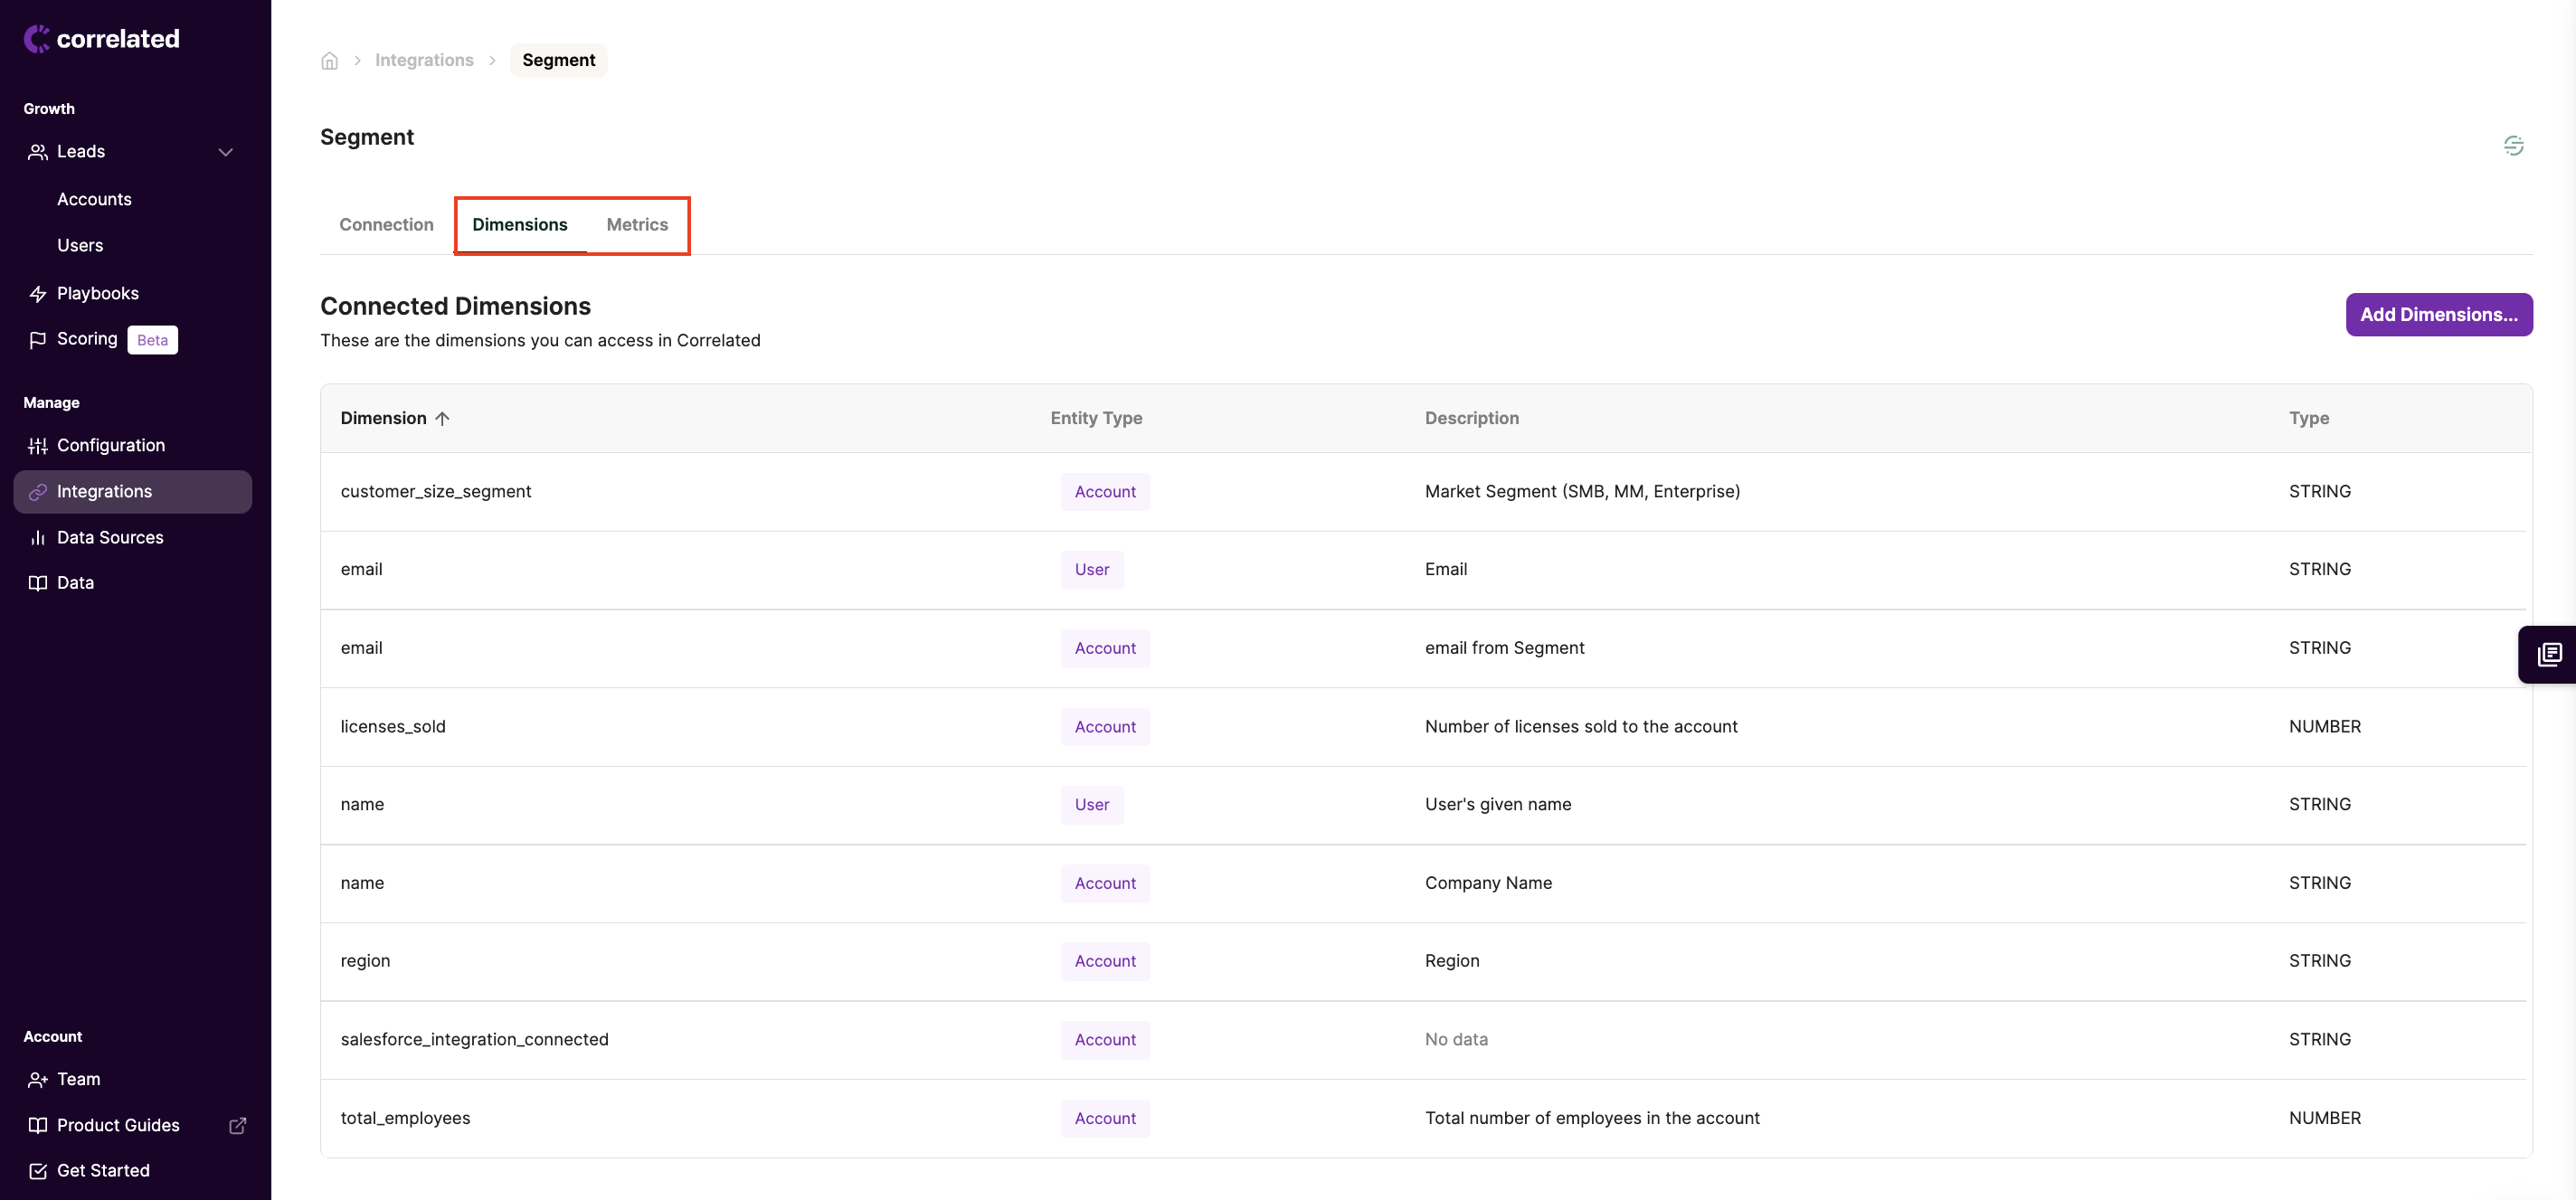Click the Correlated logo

coord(102,39)
